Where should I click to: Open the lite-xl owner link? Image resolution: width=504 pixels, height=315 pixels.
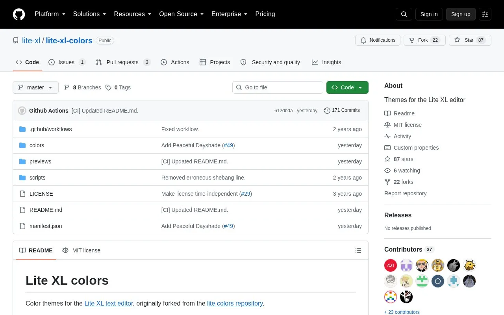(31, 41)
